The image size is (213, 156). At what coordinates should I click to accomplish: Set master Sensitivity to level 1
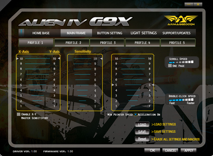pyautogui.click(x=95, y=106)
